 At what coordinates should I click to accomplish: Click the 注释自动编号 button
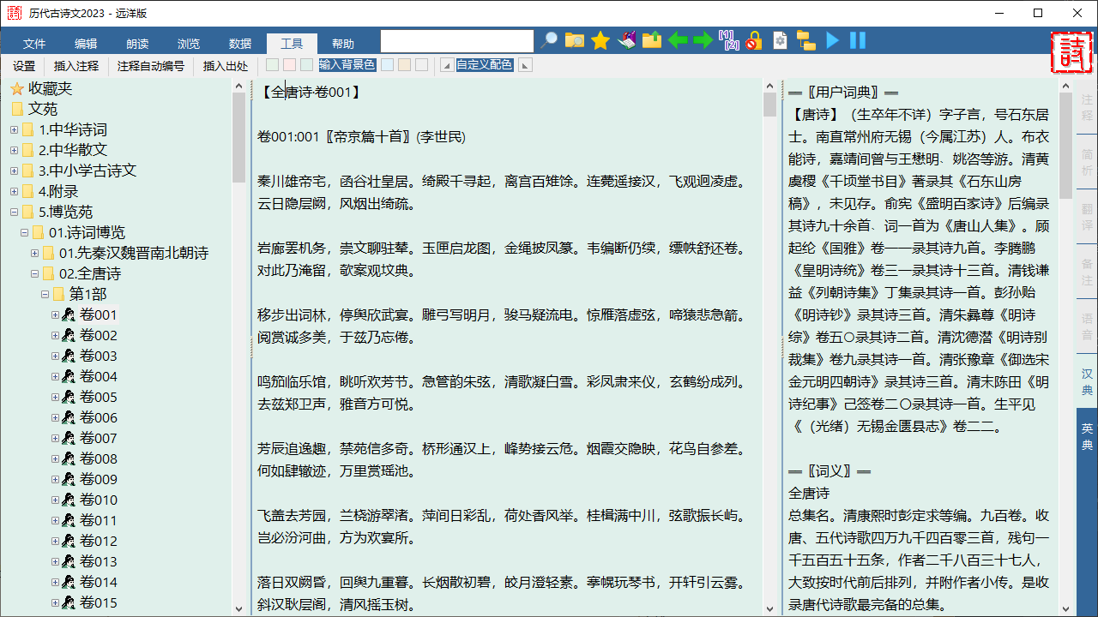point(150,65)
